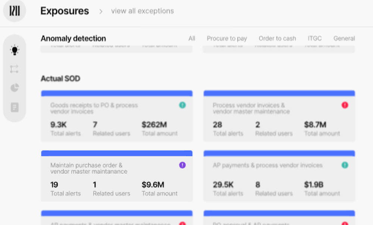Select the Order to cash tab
The height and width of the screenshot is (225, 373).
[278, 38]
